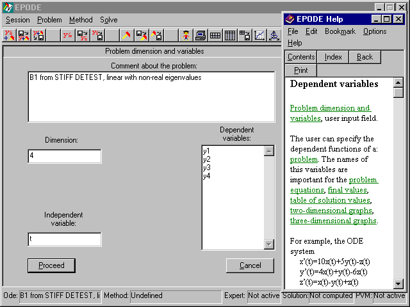Click the up arrow of Dependent variables scrollbar
The width and height of the screenshot is (410, 307).
click(269, 151)
